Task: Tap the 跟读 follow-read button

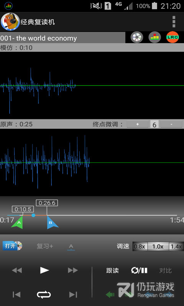Action: click(112, 270)
